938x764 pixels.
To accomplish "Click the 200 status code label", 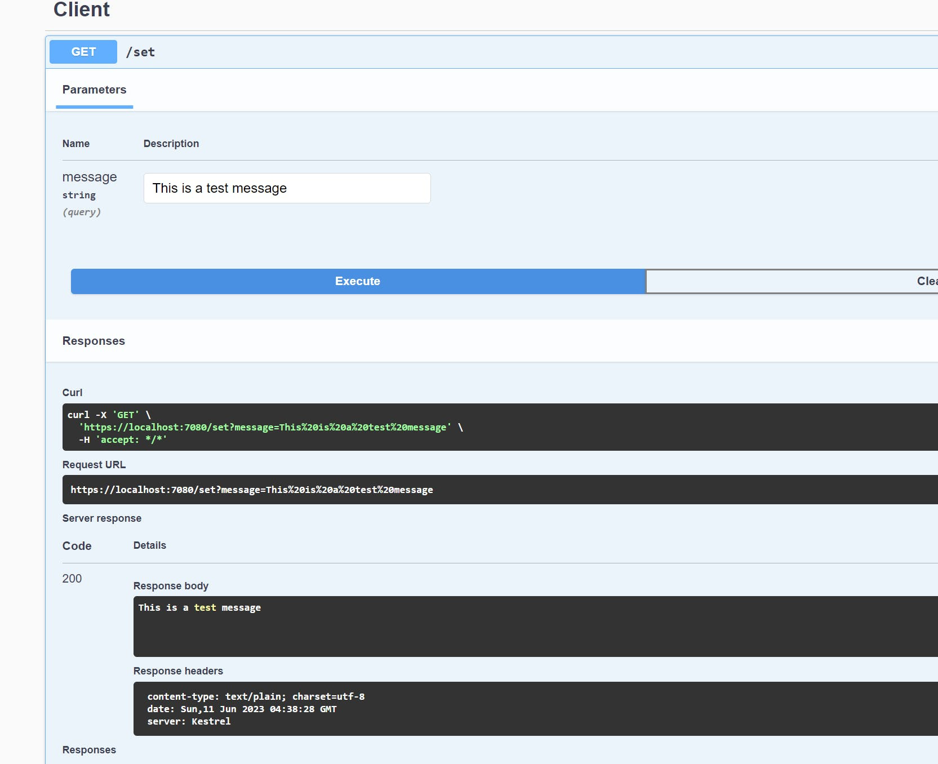I will (72, 579).
